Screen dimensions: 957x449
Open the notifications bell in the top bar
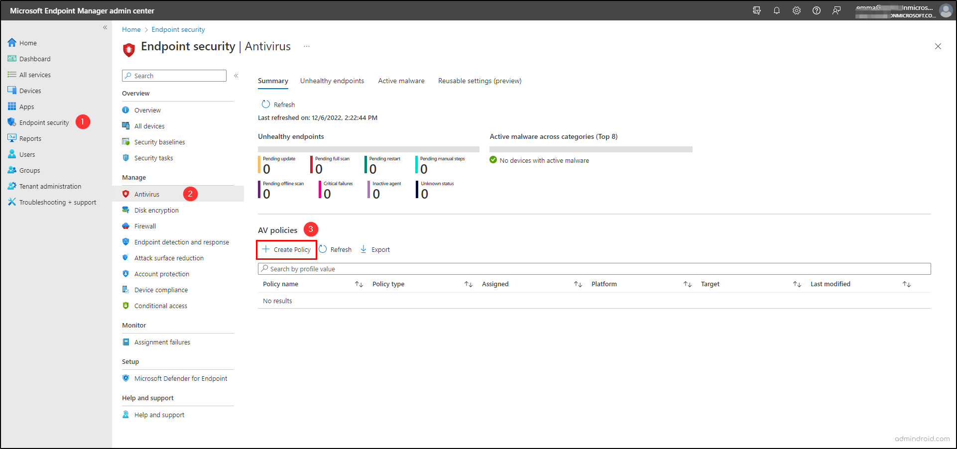[777, 10]
